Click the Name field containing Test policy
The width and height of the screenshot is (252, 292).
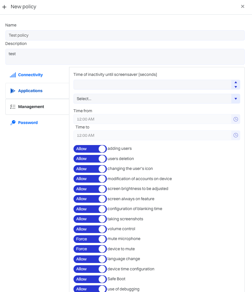[125, 35]
